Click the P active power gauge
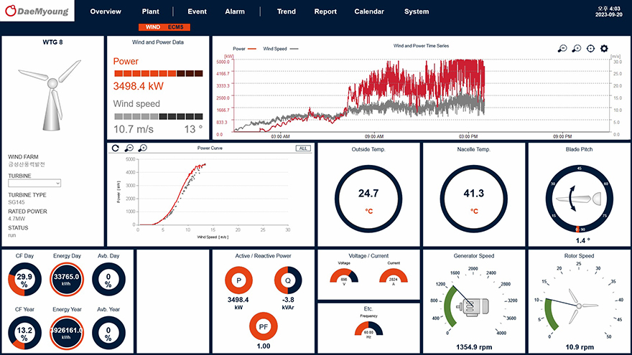The height and width of the screenshot is (355, 632). point(238,280)
